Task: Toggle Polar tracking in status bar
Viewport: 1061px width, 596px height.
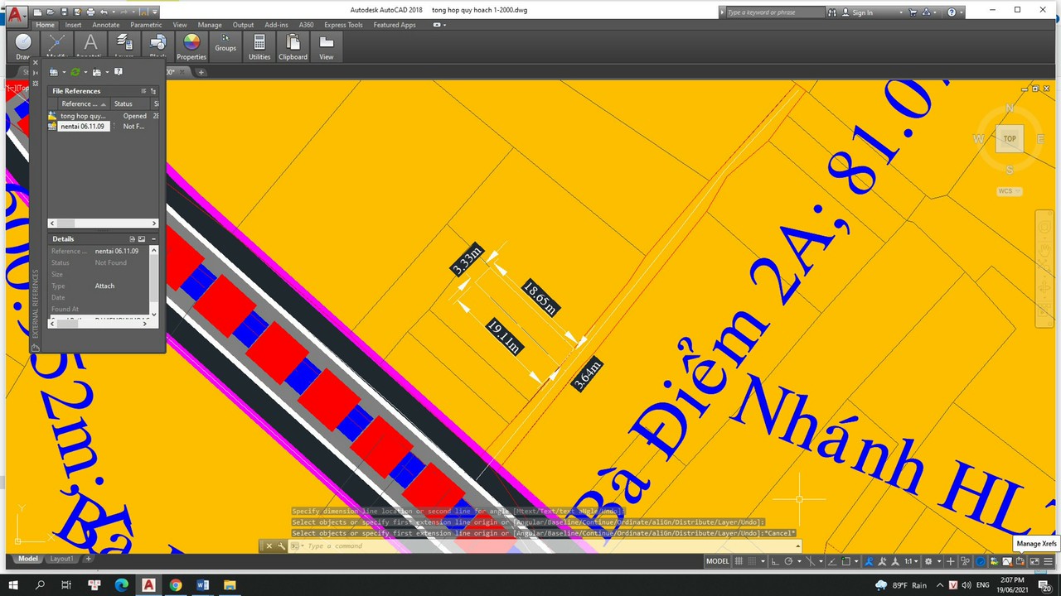Action: click(788, 561)
